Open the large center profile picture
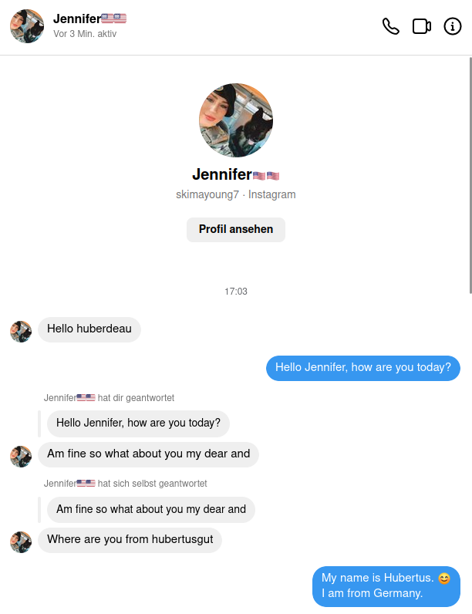This screenshot has height=614, width=472. tap(236, 120)
